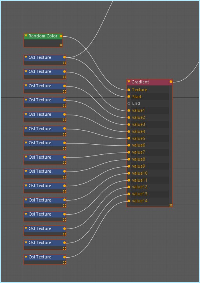Click output port of Osl Texture feeding value4
200x283 pixels.
tap(64, 115)
